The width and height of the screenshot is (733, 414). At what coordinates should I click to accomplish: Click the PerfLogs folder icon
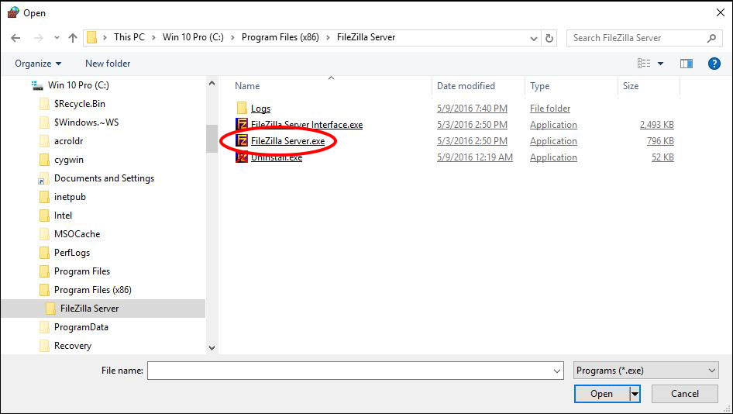click(44, 253)
